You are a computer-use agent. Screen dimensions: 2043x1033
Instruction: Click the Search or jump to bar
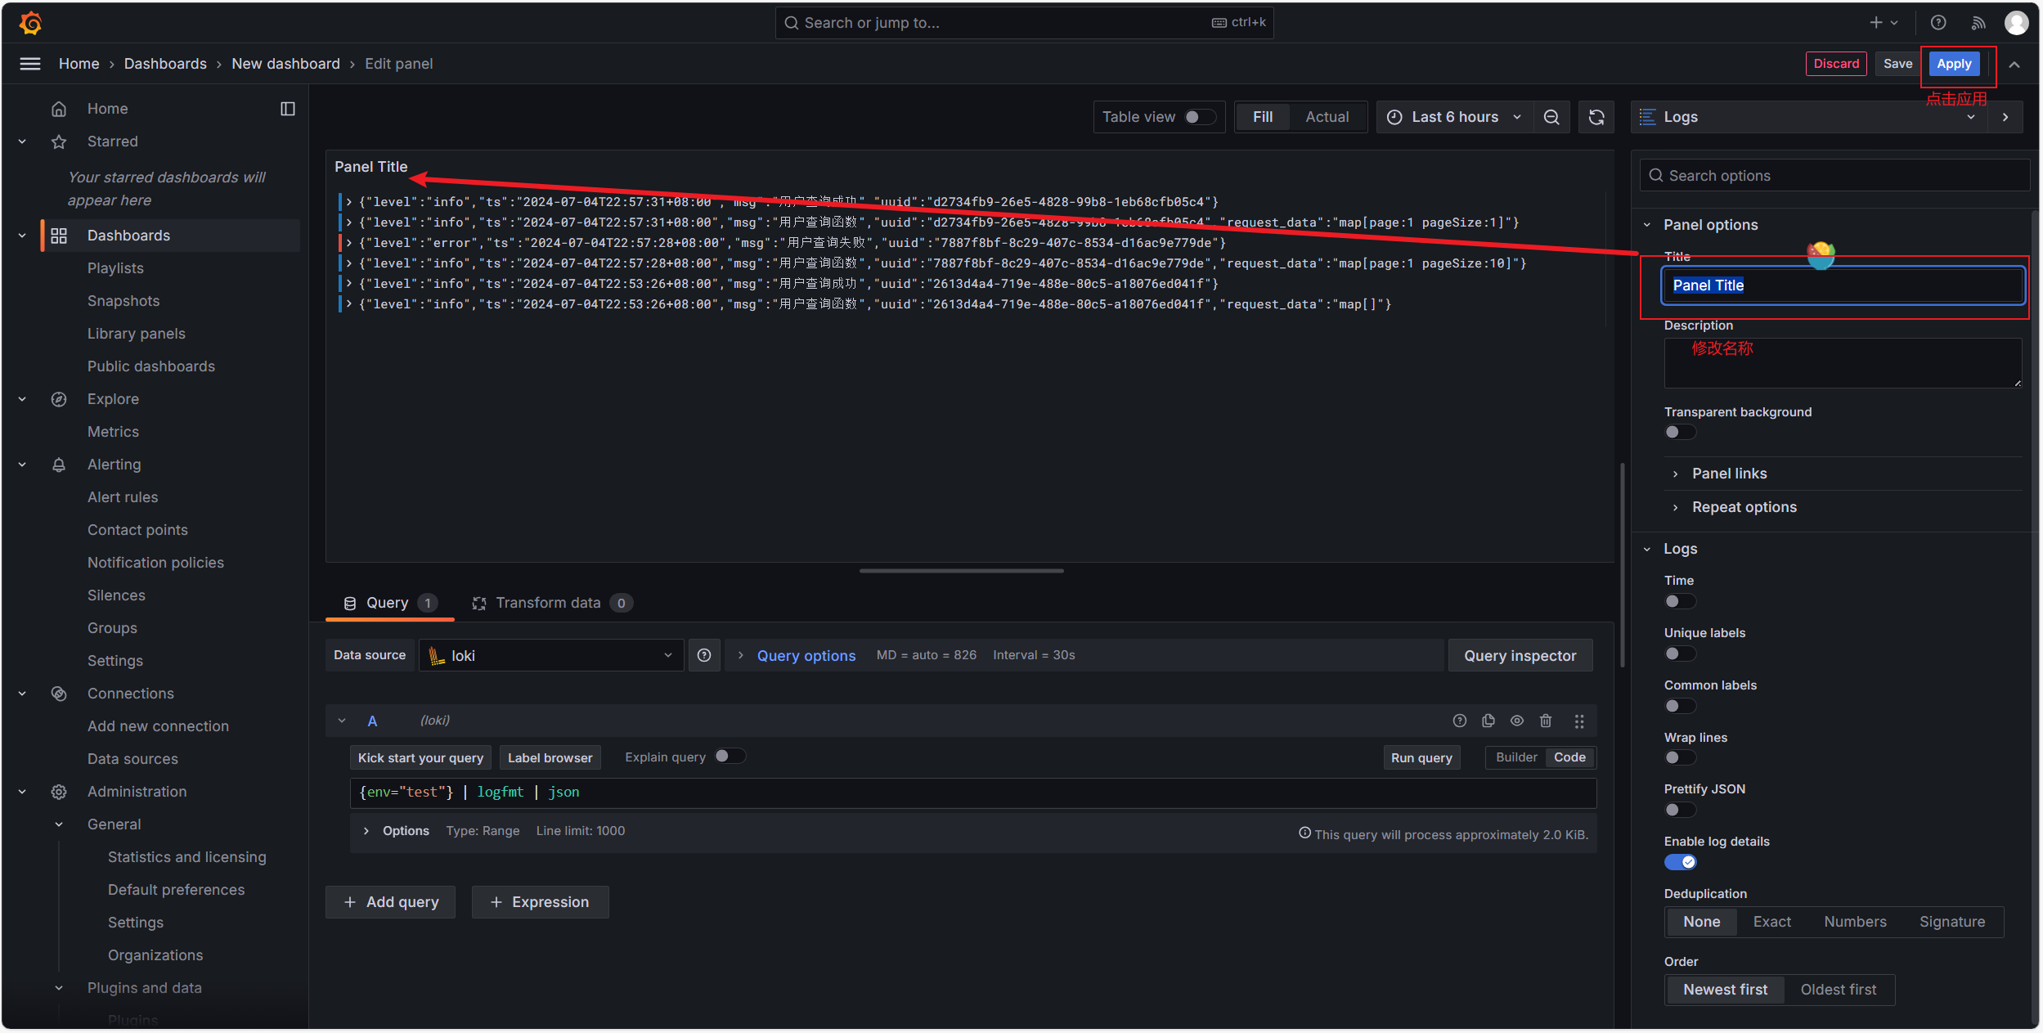pos(1024,23)
